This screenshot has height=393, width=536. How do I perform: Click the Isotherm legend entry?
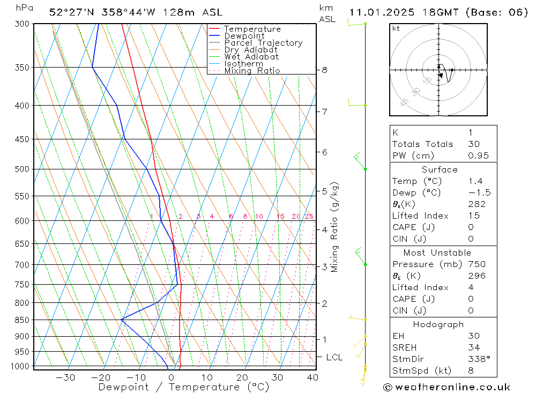pos(236,64)
